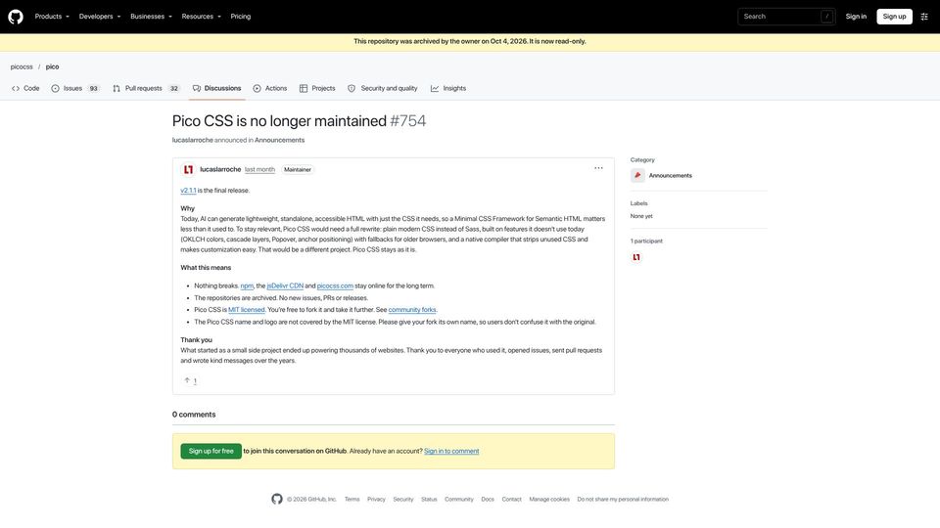Viewport: 940px width, 528px height.
Task: Go to the Pricing page
Action: [x=241, y=17]
